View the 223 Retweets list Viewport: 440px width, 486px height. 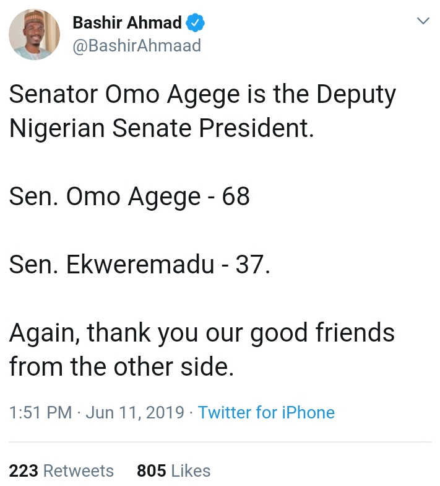click(61, 471)
